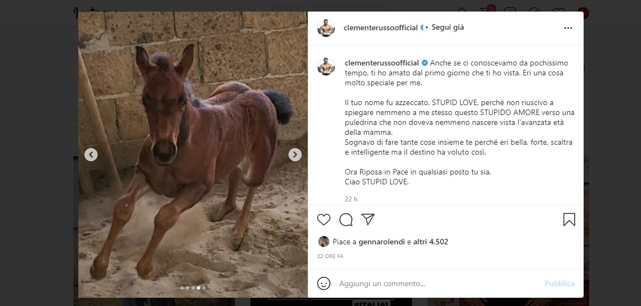
Task: Go to the next photo in carousel
Action: (x=295, y=155)
